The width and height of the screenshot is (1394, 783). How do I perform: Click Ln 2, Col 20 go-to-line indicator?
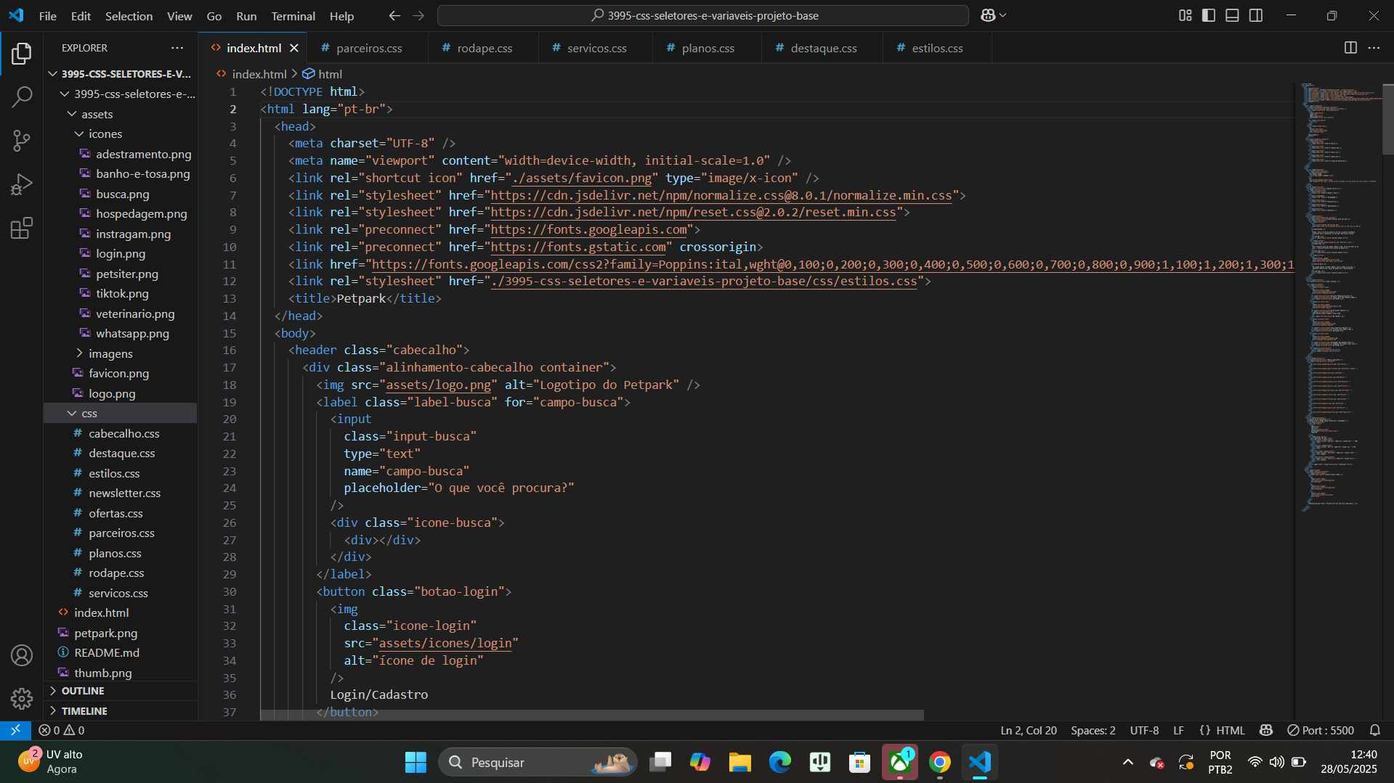(x=1028, y=730)
